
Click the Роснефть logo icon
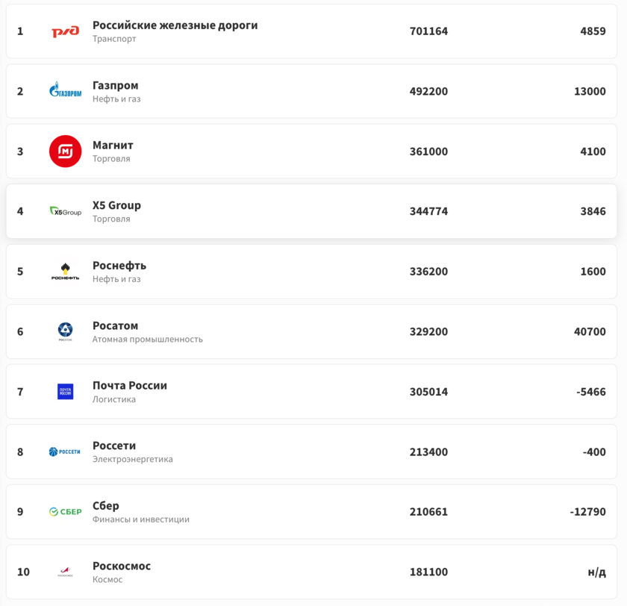click(65, 272)
